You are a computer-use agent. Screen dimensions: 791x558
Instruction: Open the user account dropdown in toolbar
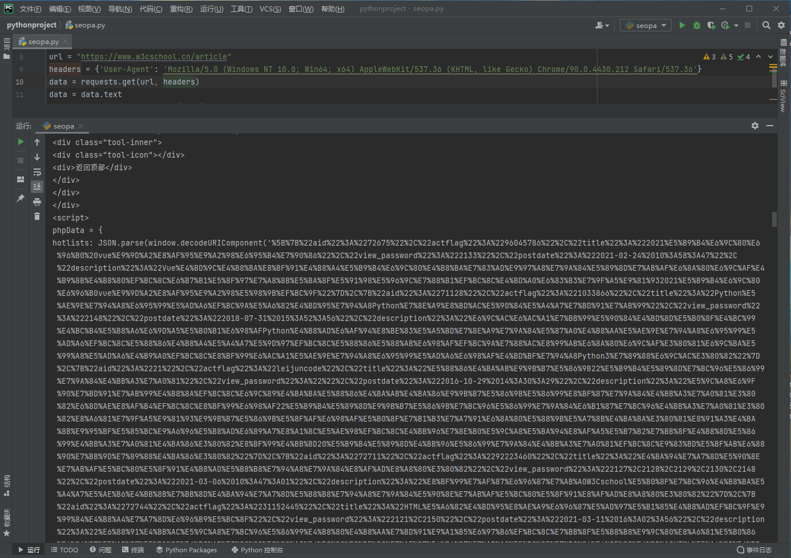pyautogui.click(x=602, y=25)
